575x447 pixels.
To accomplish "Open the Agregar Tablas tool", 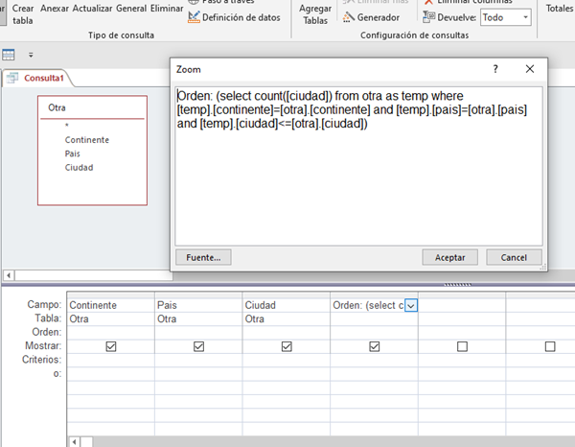I will (x=315, y=13).
